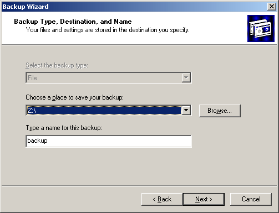Click empty gray area below name field
279x213 pixels.
pyautogui.click(x=109, y=166)
